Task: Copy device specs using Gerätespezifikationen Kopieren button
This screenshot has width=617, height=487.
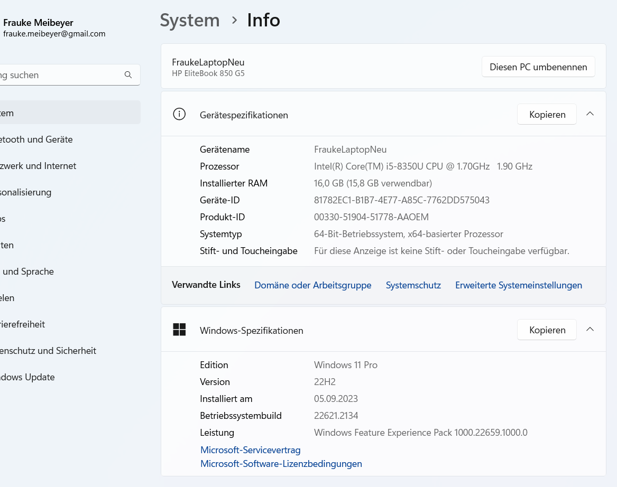Action: (x=547, y=115)
